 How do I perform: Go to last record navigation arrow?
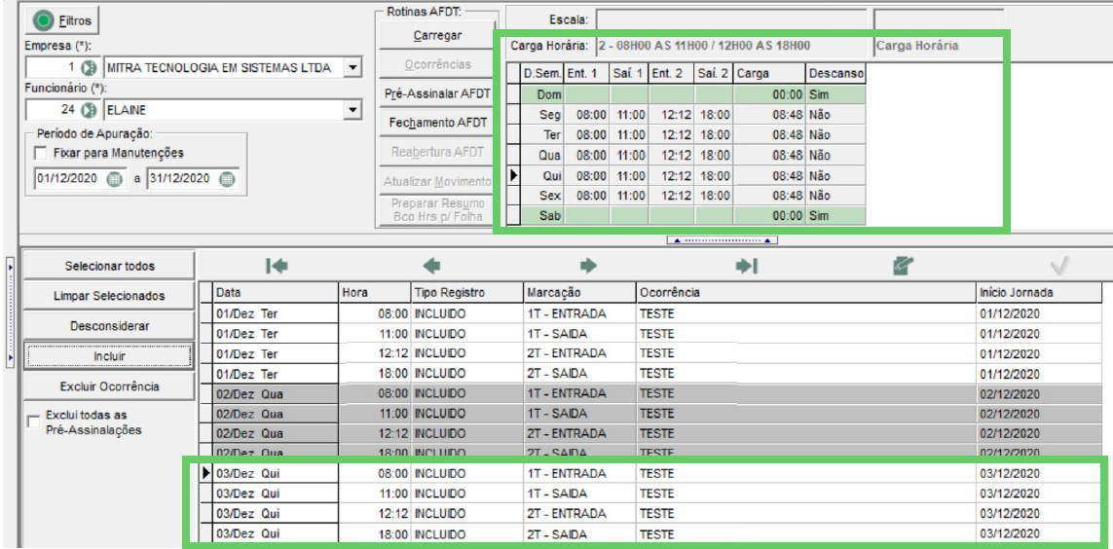[747, 266]
